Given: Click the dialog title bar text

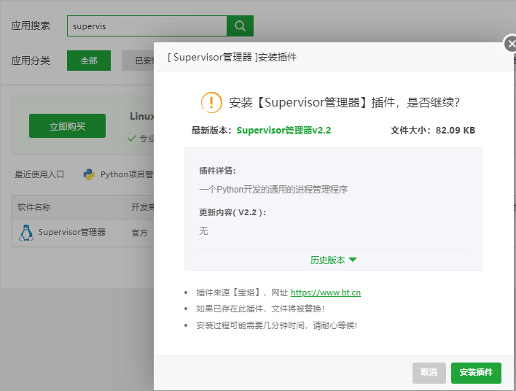Looking at the screenshot, I should click(232, 57).
